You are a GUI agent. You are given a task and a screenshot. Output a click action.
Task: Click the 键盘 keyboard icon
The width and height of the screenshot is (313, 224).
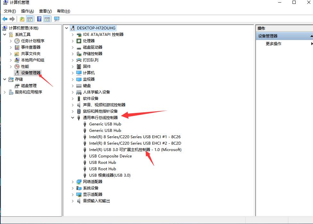coord(79,86)
